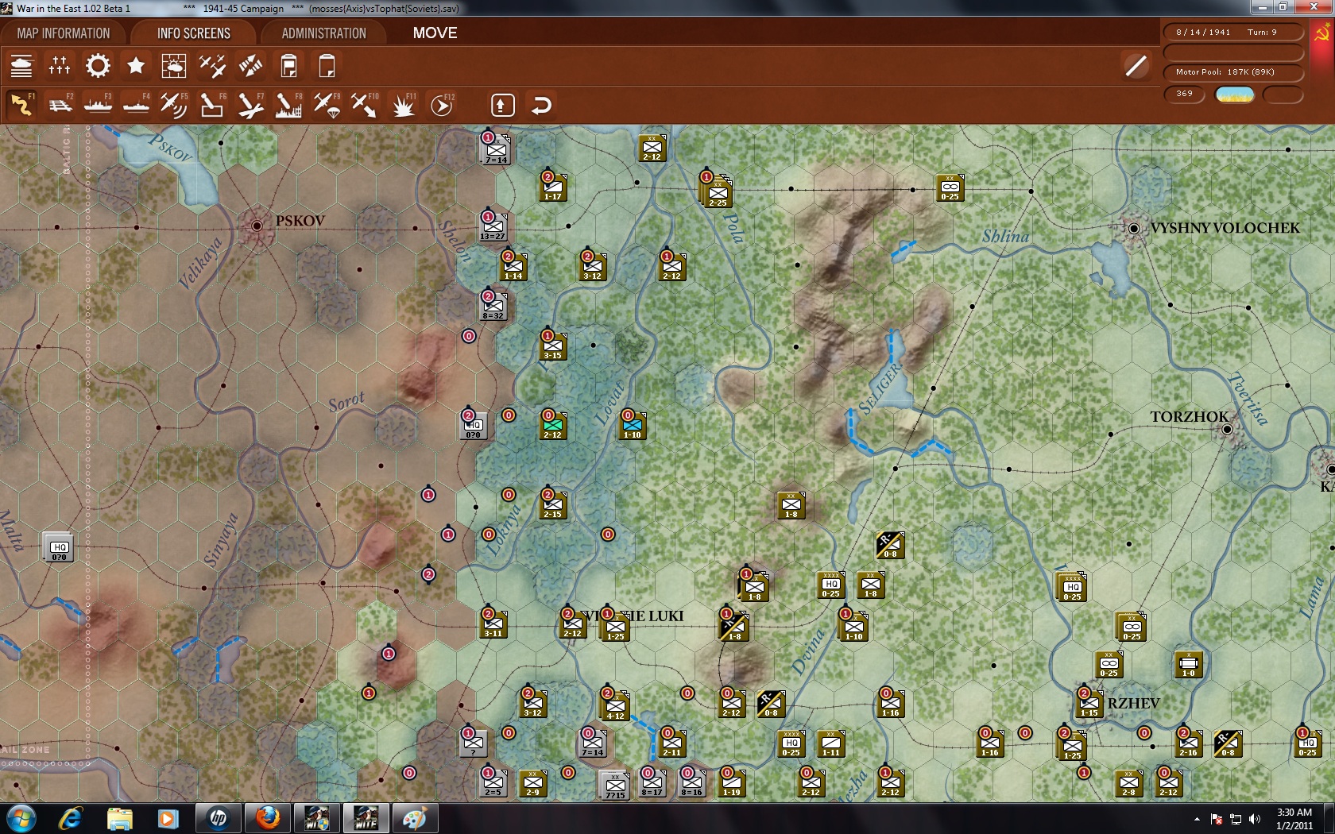
Task: Show hidden tray icons arrow
Action: pos(1197,819)
